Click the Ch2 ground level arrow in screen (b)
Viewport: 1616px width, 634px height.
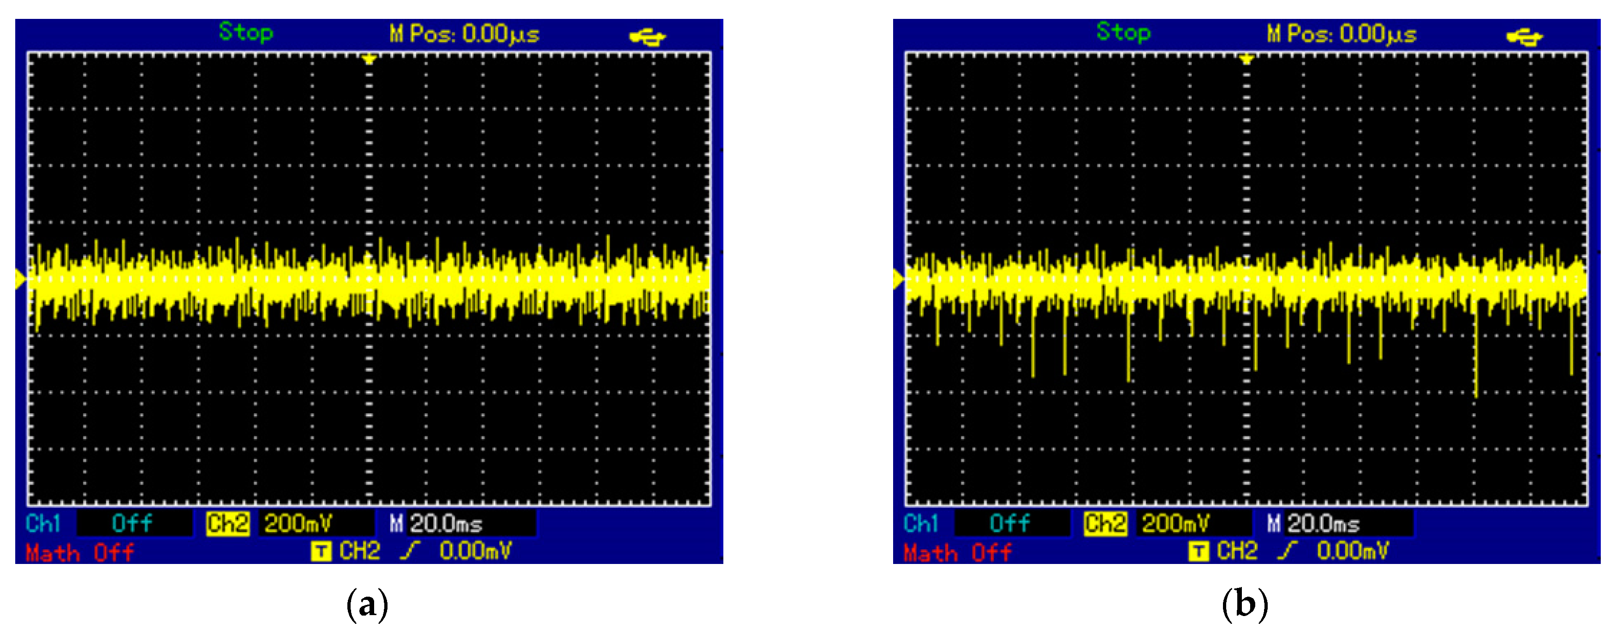coord(898,279)
